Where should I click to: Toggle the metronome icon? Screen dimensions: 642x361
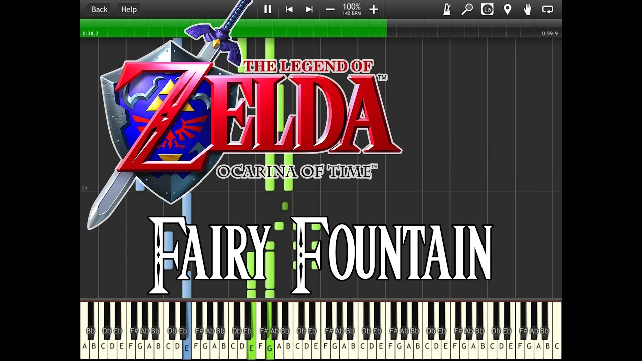447,9
